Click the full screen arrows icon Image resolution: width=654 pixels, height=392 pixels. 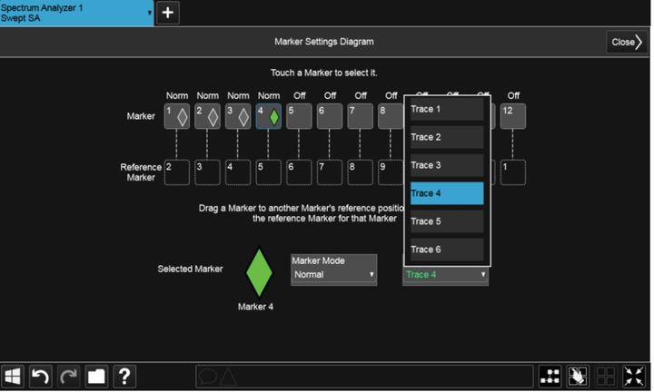coord(634,377)
